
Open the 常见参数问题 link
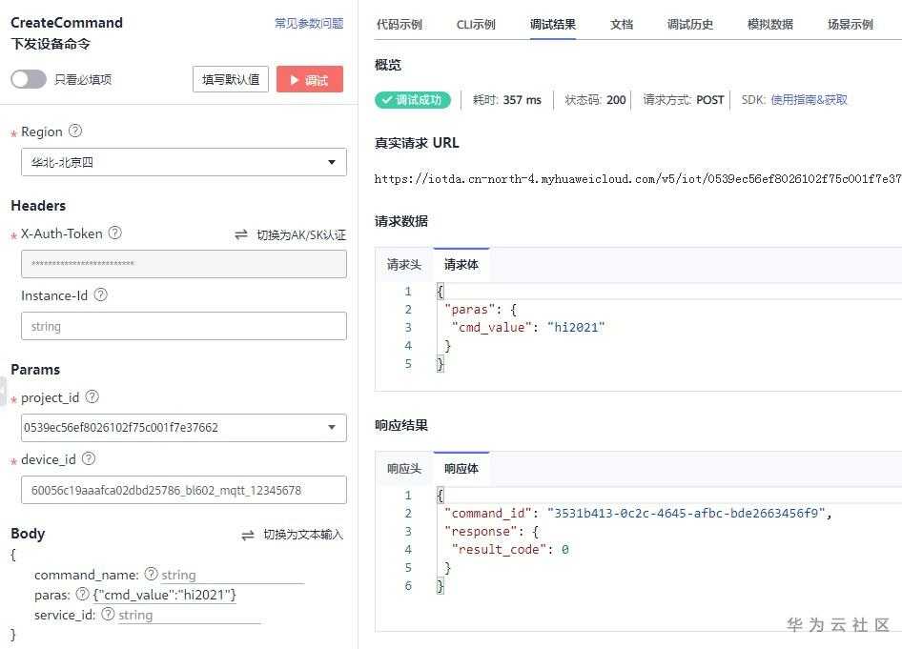[x=309, y=24]
